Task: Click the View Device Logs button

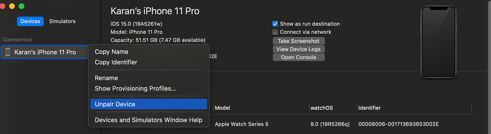Action: coord(299,49)
